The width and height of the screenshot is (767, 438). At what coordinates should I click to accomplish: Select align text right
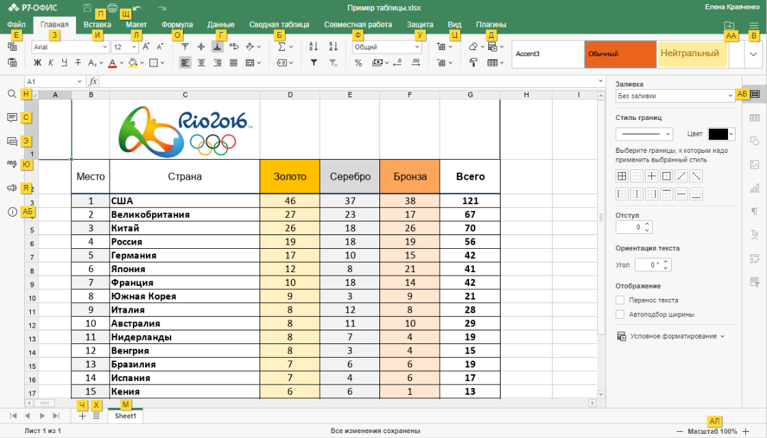[217, 62]
